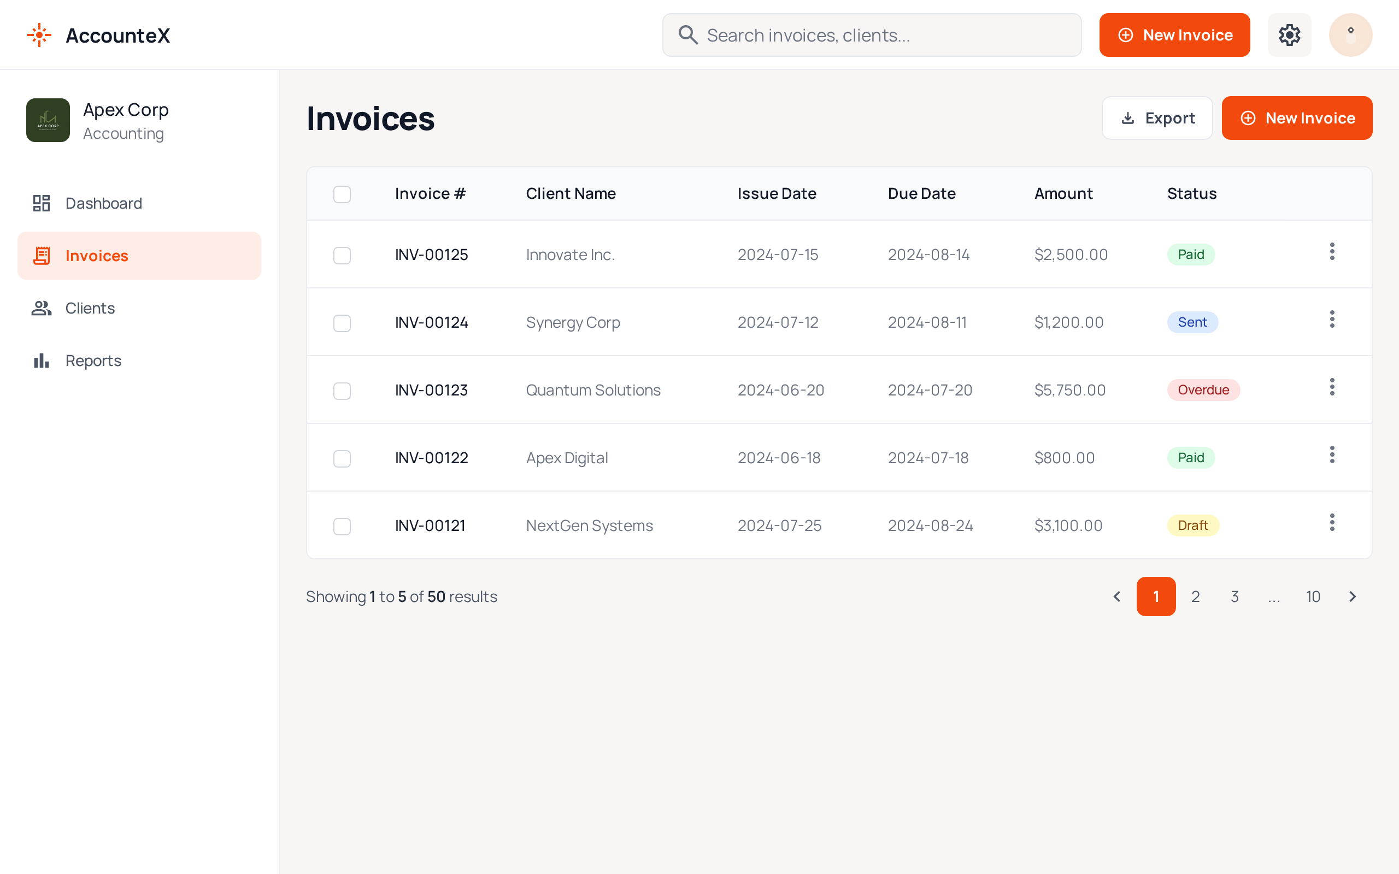Check the checkbox for INV-00125
1399x874 pixels.
342,255
